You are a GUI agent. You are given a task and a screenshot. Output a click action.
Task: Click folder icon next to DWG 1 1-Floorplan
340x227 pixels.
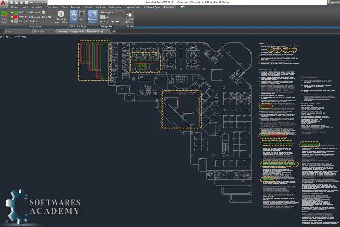(x=44, y=12)
